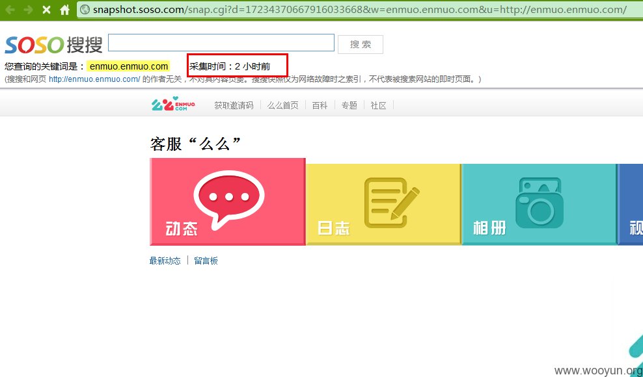
Task: Open the 专题 navigation item
Action: tap(349, 105)
